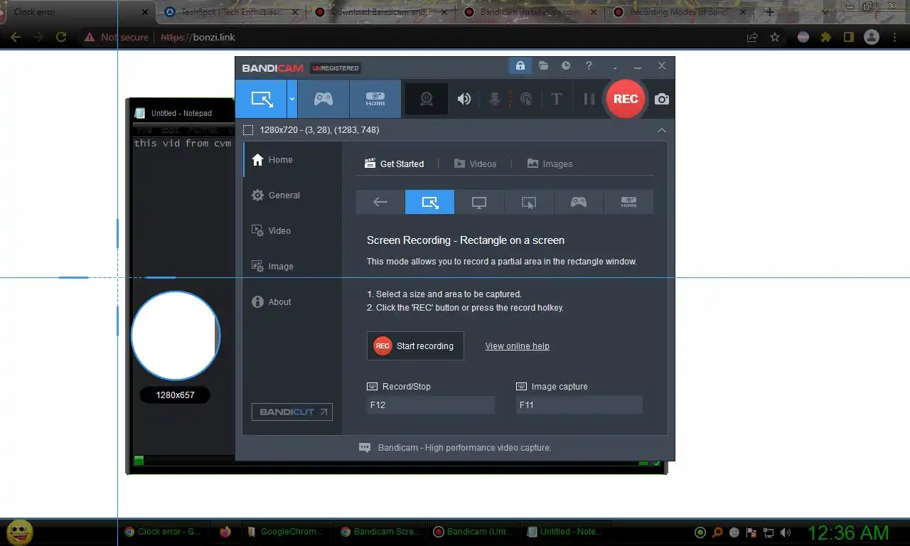This screenshot has height=546, width=910.
Task: Click the yellow smiley start button
Action: [19, 532]
